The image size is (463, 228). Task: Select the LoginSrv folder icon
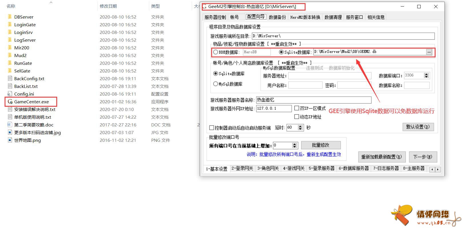tap(10, 32)
